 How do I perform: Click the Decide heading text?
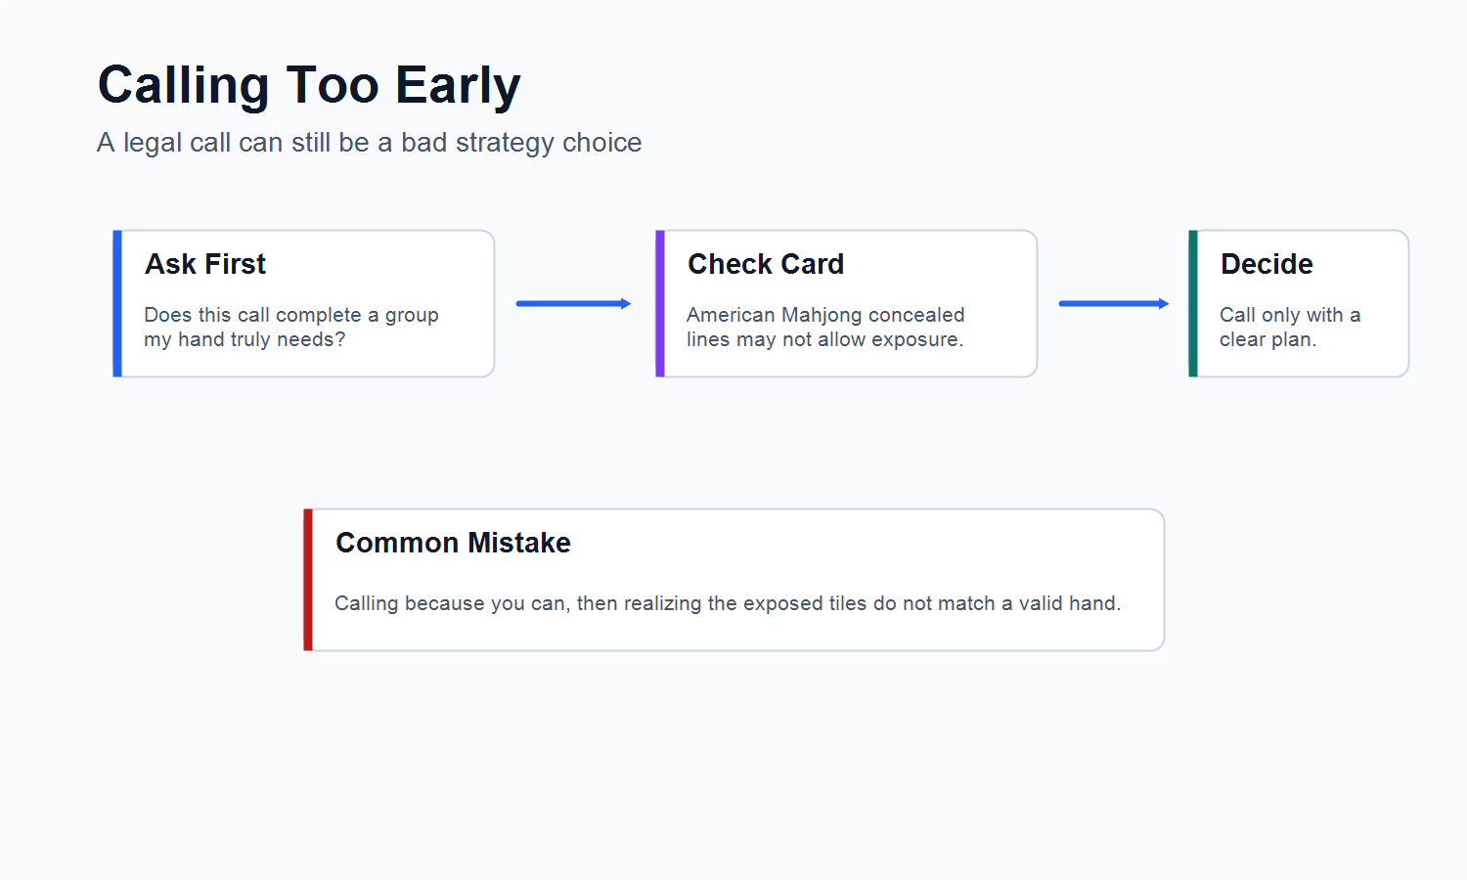(1267, 264)
